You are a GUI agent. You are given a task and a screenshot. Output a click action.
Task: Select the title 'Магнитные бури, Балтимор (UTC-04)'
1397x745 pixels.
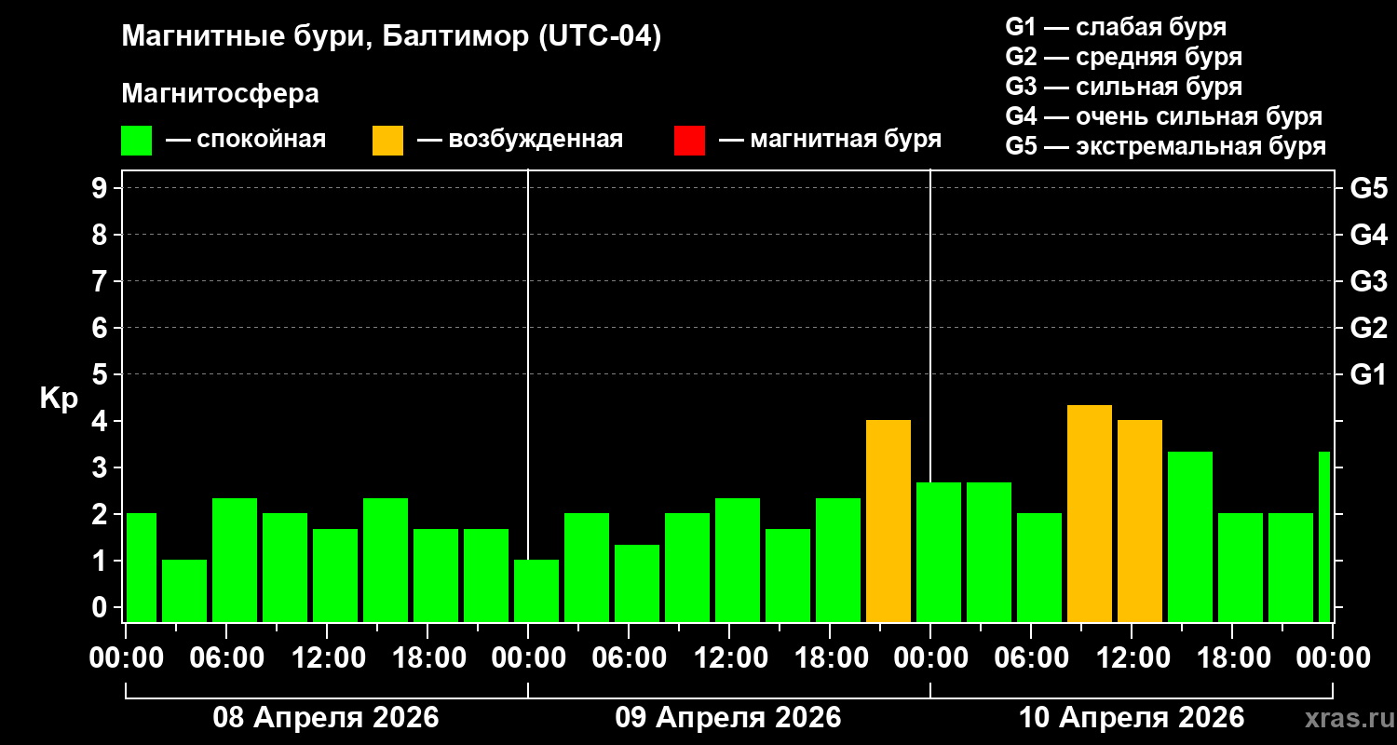point(391,37)
